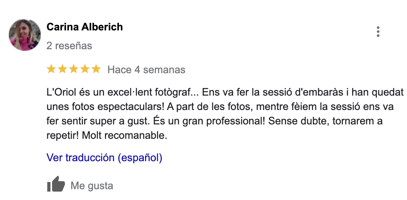Click the phrase "Molt recomanable."
407x200 pixels.
pos(124,136)
